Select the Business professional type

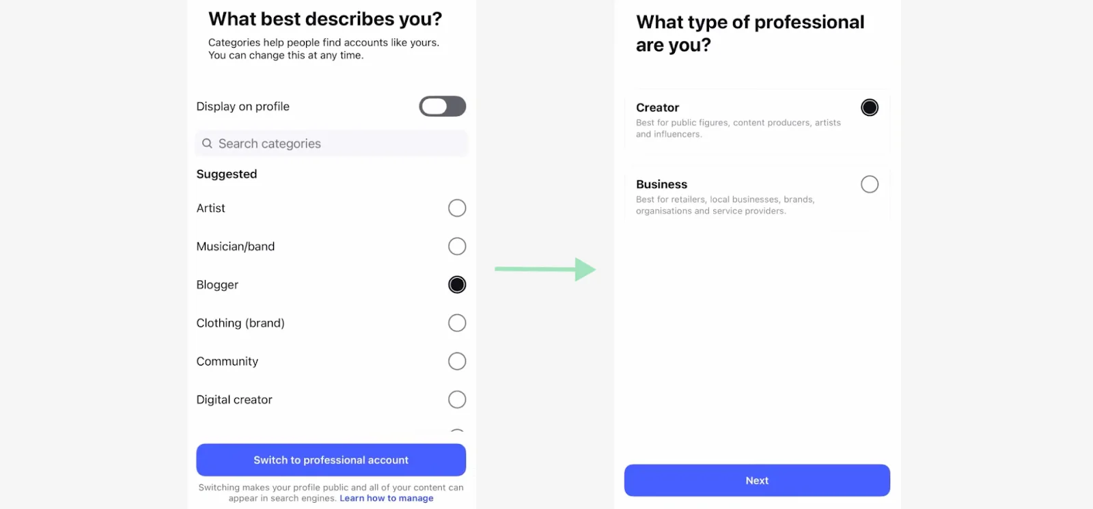(868, 184)
